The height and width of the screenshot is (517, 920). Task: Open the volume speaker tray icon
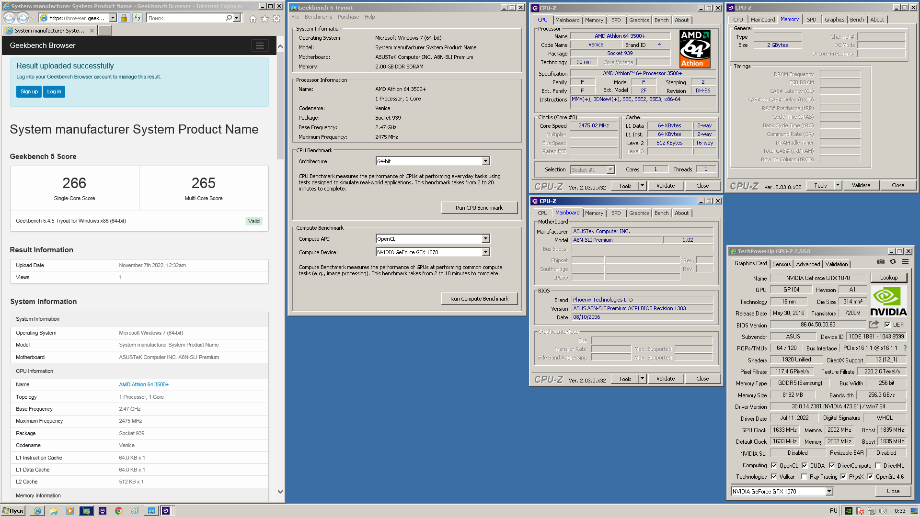(883, 511)
